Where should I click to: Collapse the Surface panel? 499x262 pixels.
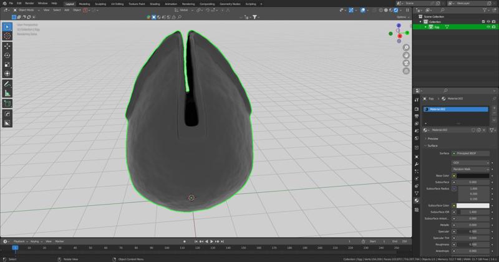(x=432, y=146)
